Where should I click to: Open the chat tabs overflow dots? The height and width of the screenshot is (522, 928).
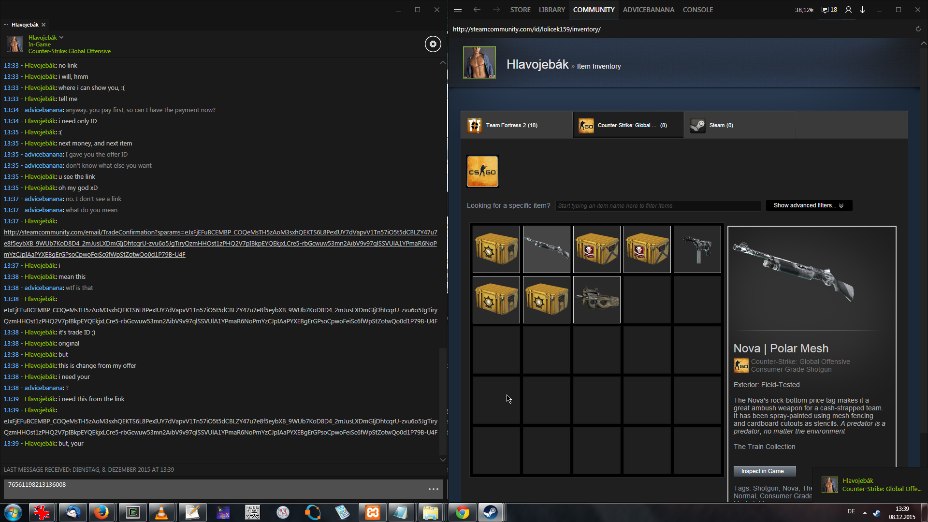[x=6, y=25]
